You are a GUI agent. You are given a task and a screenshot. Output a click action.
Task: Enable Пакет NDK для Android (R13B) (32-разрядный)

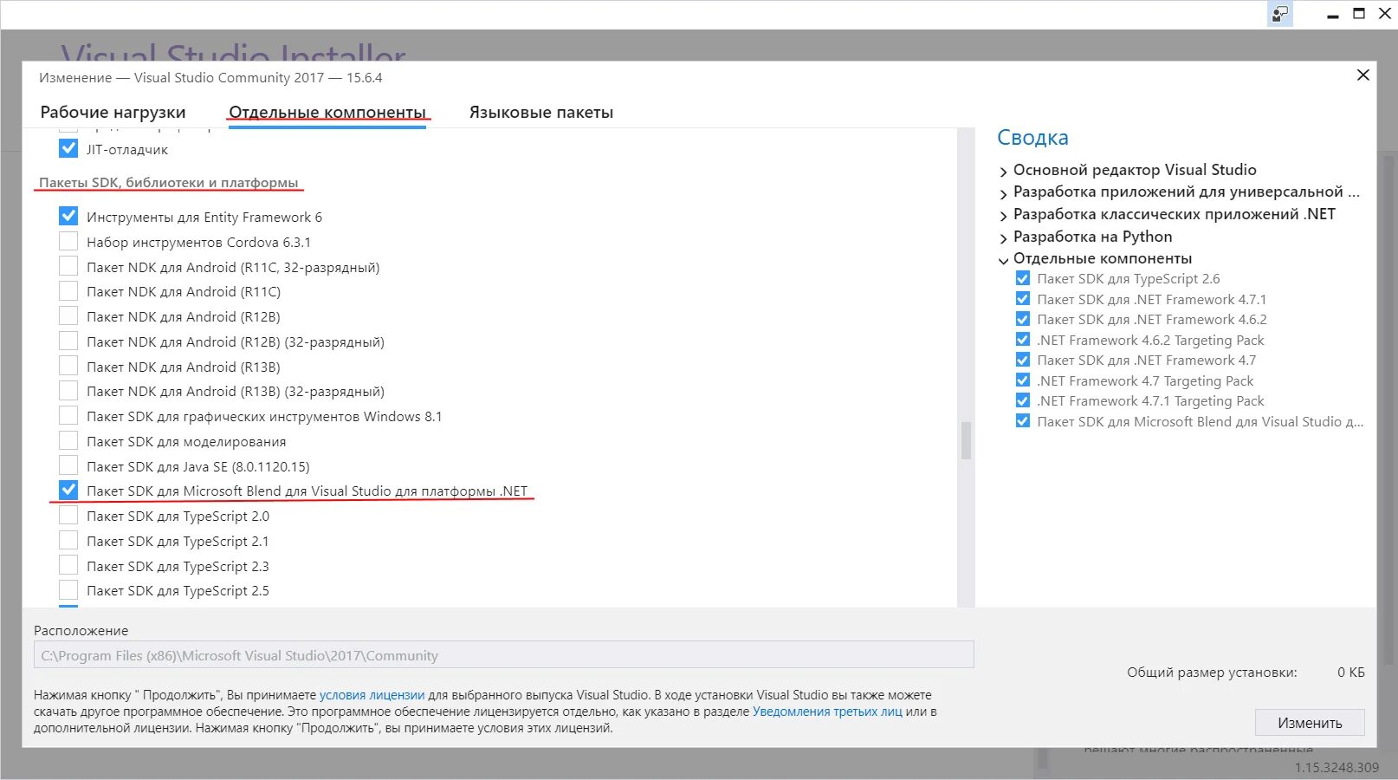point(68,391)
